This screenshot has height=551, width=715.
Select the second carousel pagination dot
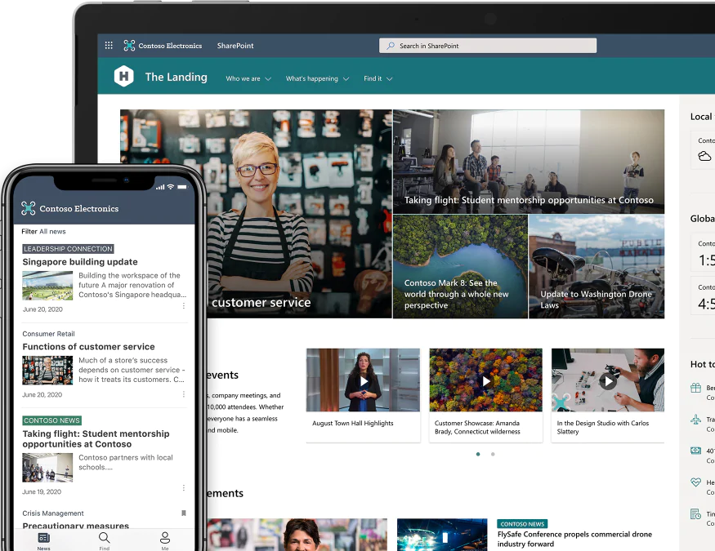492,454
